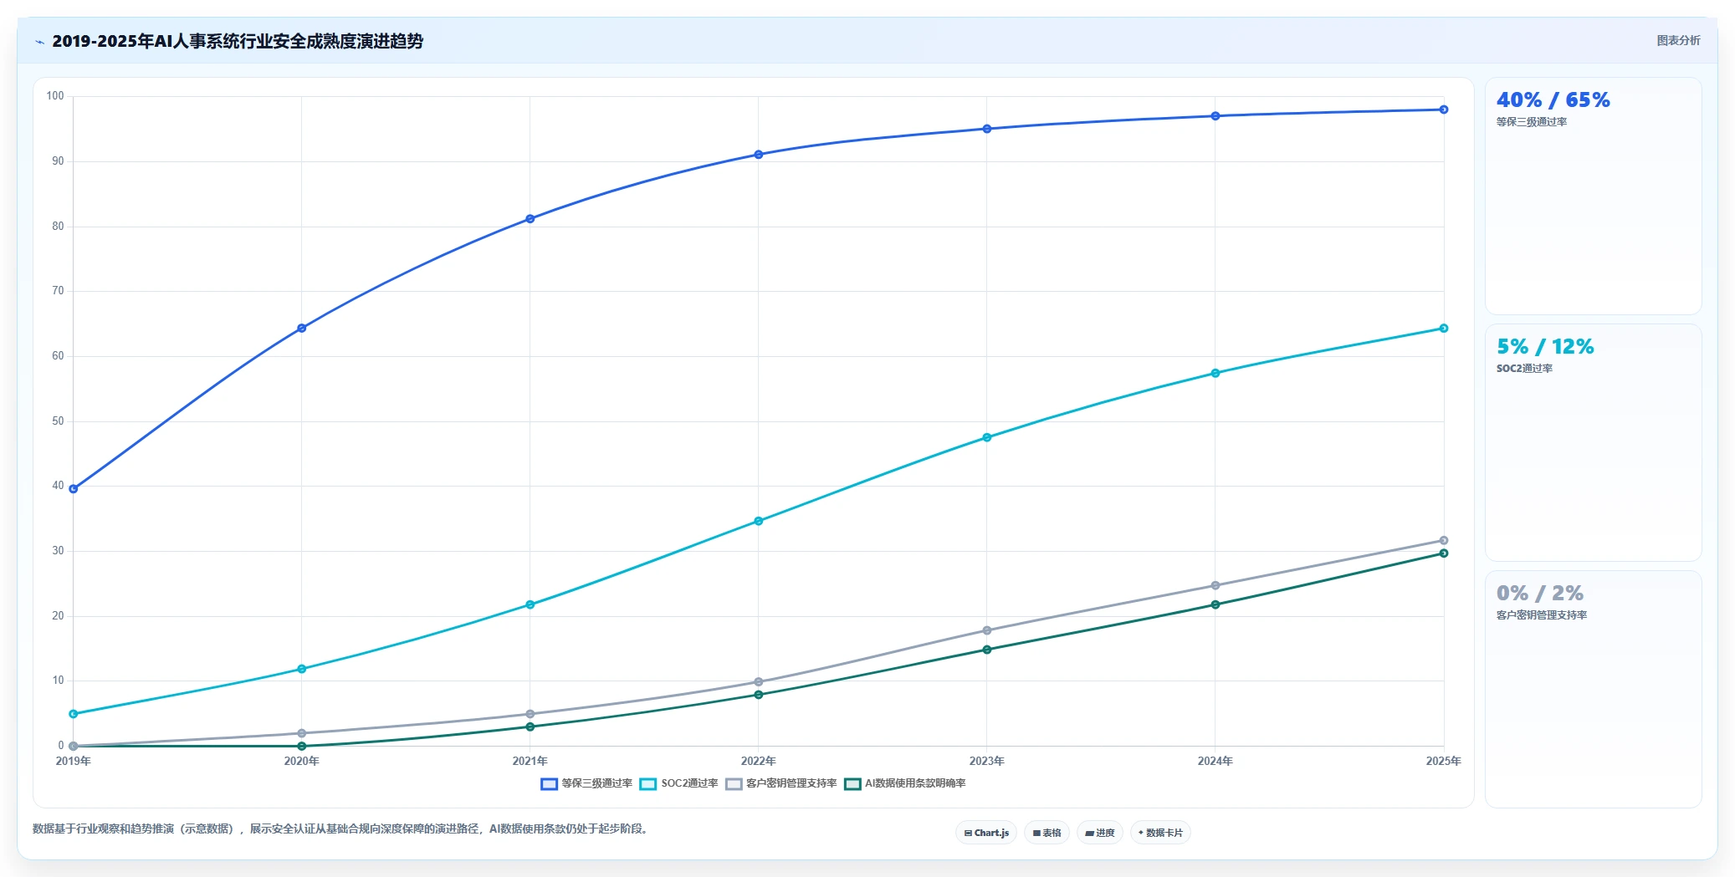Click the small icon before the chart title
The image size is (1735, 877).
39,42
